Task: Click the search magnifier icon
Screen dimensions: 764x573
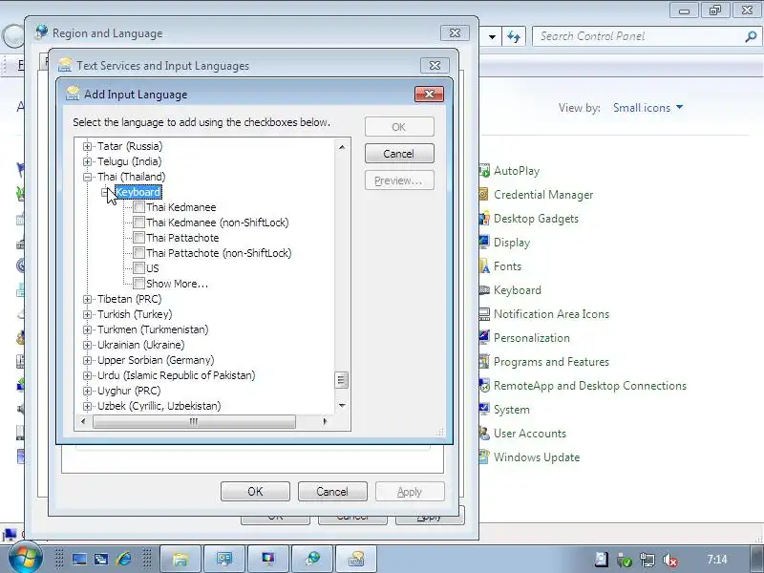Action: [751, 36]
